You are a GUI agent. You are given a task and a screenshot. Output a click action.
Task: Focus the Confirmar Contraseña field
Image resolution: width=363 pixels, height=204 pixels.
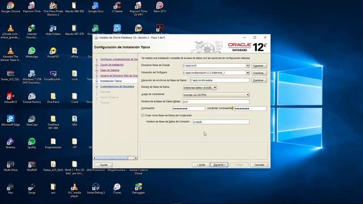pos(250,108)
